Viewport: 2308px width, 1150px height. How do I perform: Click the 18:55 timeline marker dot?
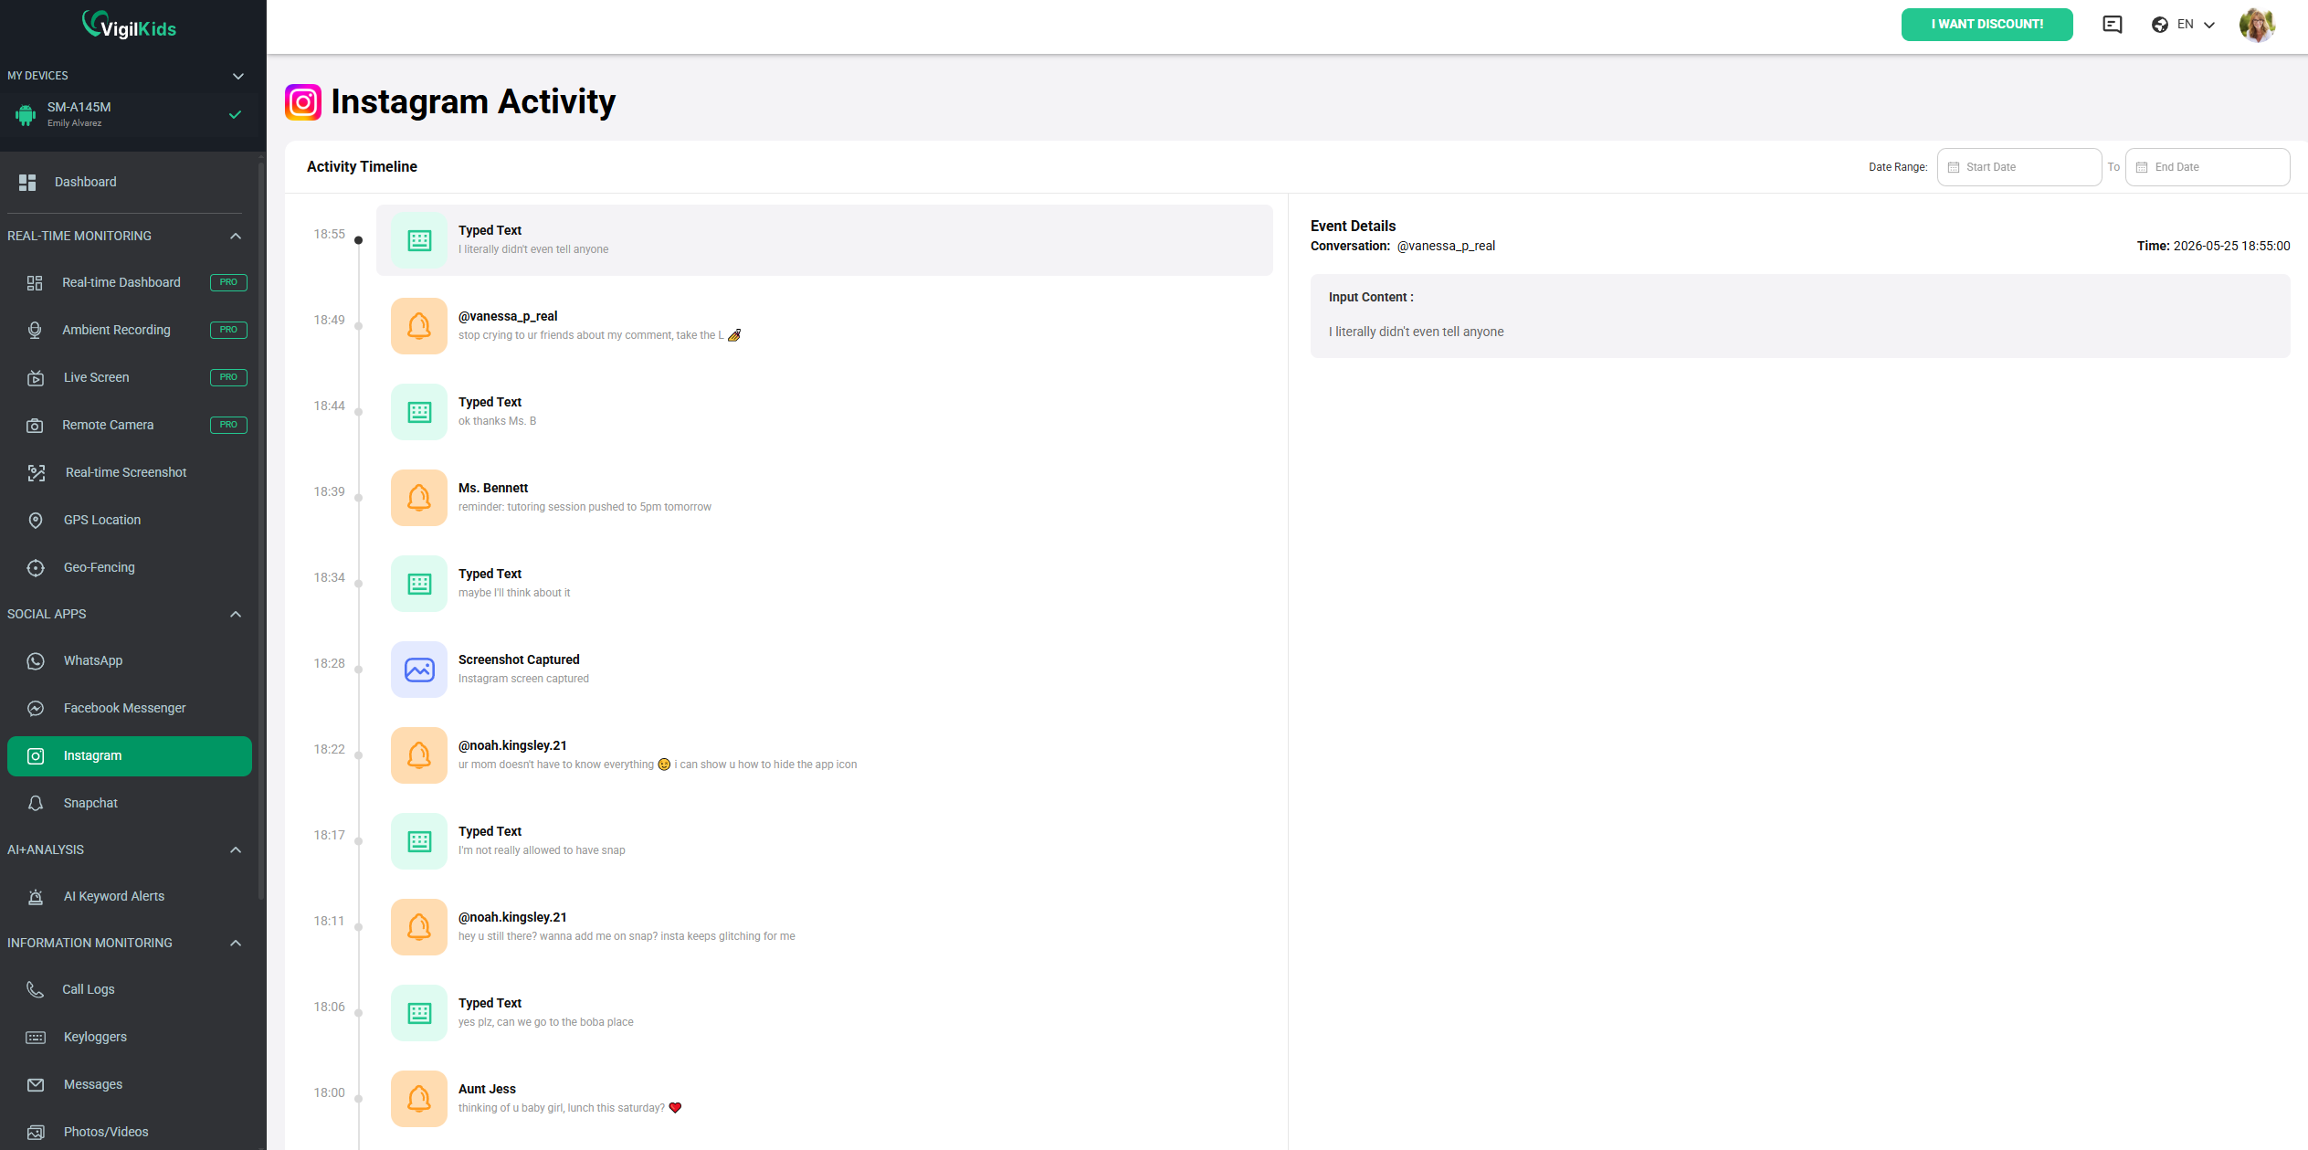pos(358,240)
